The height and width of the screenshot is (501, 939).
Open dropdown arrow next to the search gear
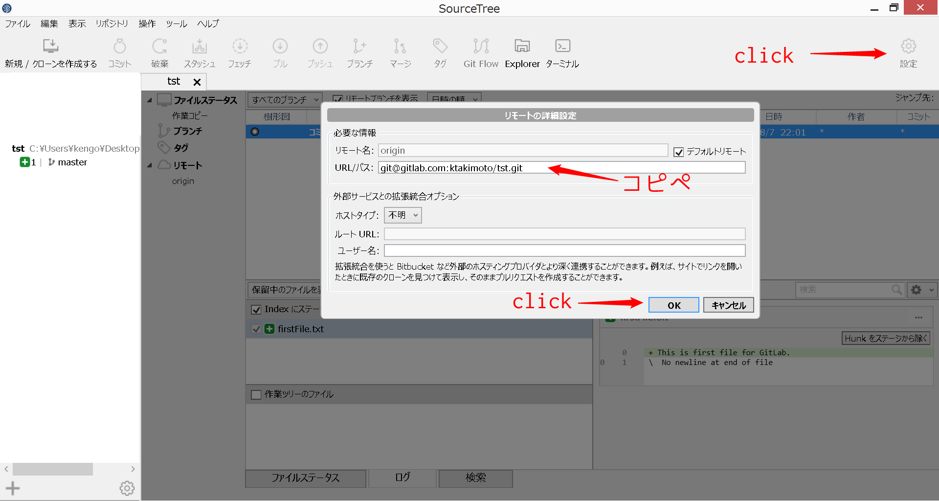(x=932, y=290)
